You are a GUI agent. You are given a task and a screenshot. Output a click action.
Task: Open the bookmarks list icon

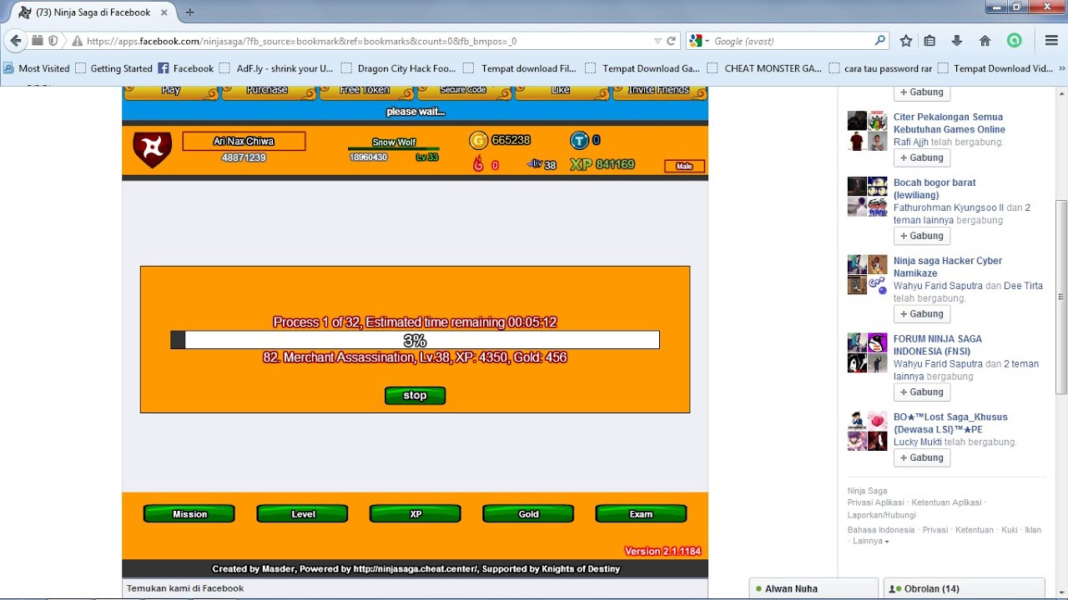coord(929,41)
